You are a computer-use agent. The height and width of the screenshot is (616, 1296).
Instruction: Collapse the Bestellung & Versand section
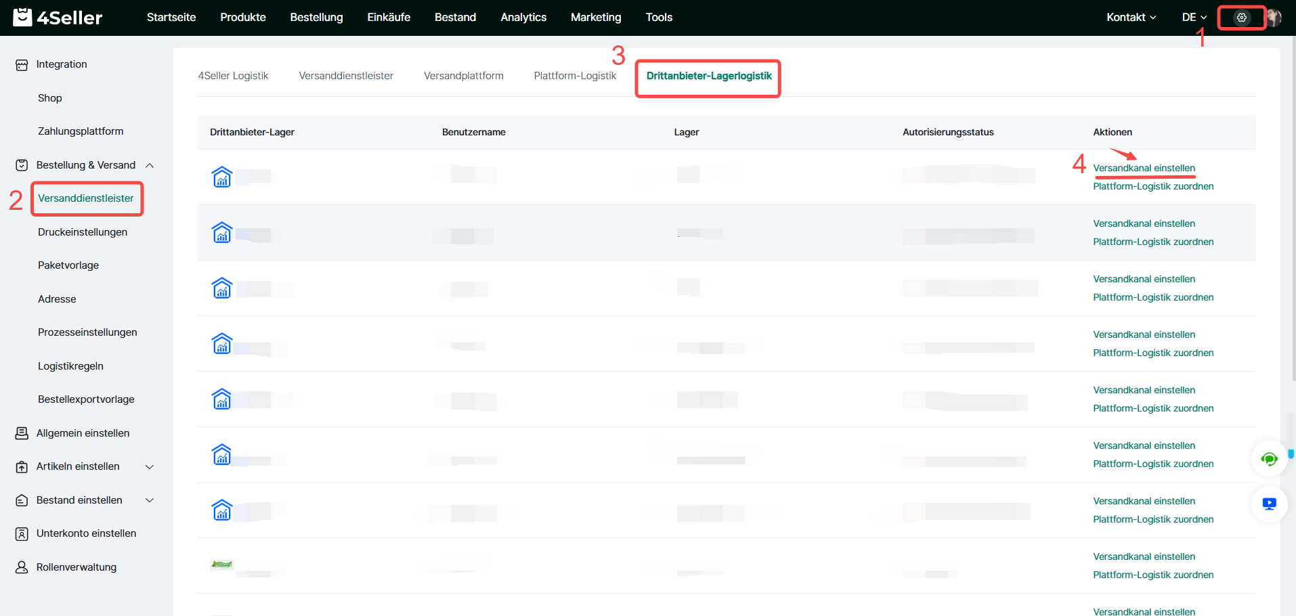pos(150,165)
